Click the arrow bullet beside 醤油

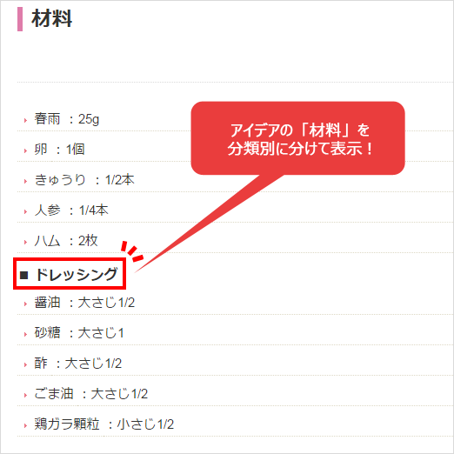25,304
